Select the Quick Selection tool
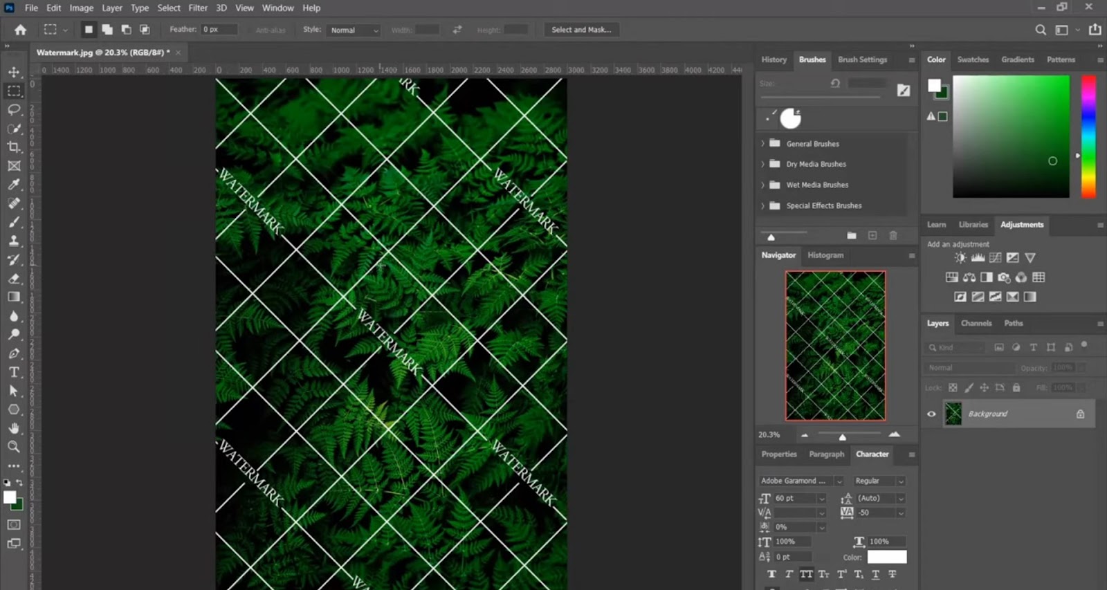The width and height of the screenshot is (1107, 590). (x=14, y=128)
